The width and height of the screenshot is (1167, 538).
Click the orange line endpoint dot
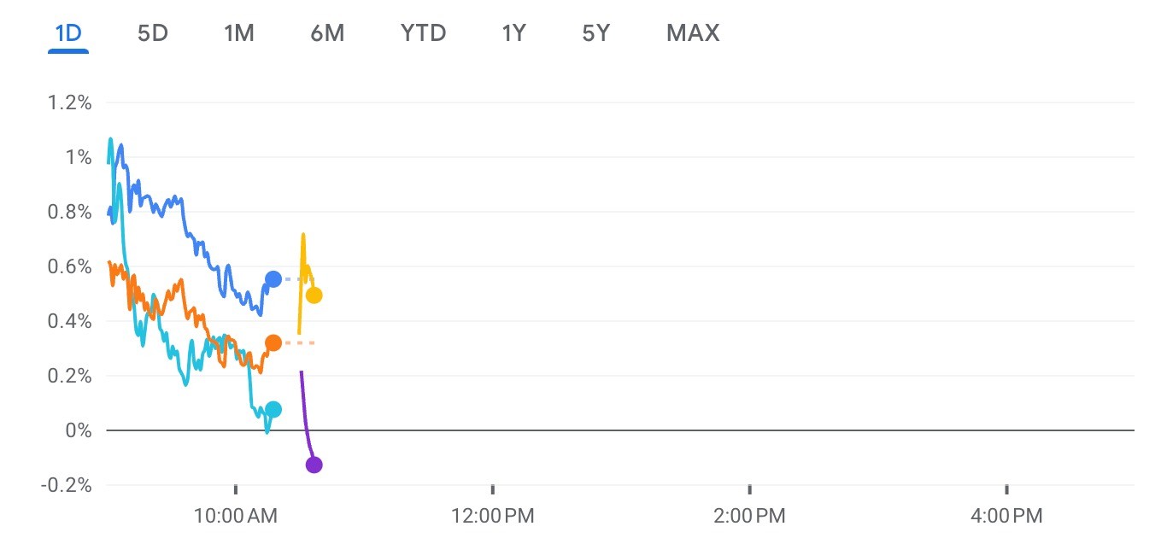tap(273, 343)
